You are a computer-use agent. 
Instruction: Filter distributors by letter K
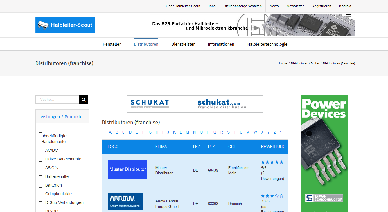pyautogui.click(x=174, y=132)
